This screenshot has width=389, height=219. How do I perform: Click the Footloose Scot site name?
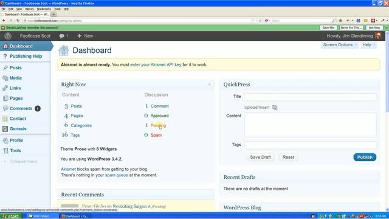tap(35, 36)
